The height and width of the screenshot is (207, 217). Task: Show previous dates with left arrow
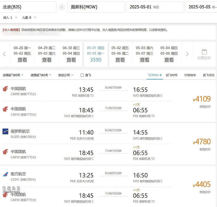(4, 54)
